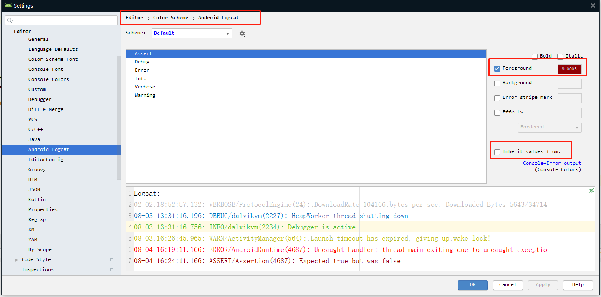This screenshot has width=601, height=297.
Task: Select HTML in the settings tree
Action: (34, 179)
